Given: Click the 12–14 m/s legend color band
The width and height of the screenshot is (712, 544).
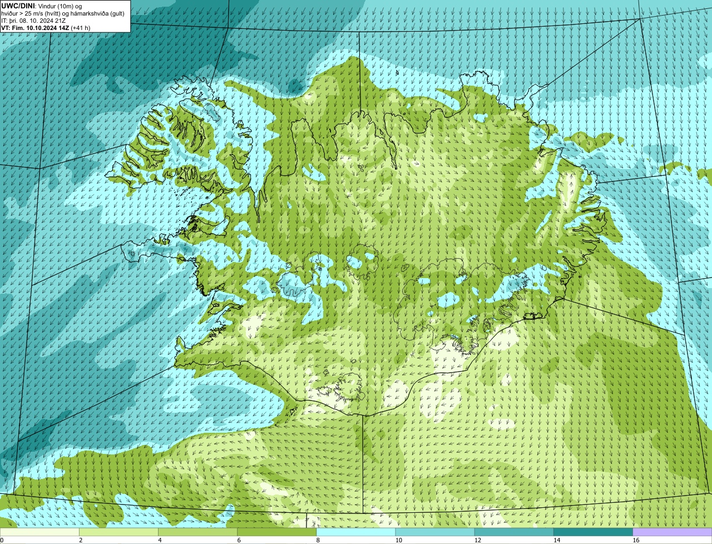Looking at the screenshot, I should point(514,532).
